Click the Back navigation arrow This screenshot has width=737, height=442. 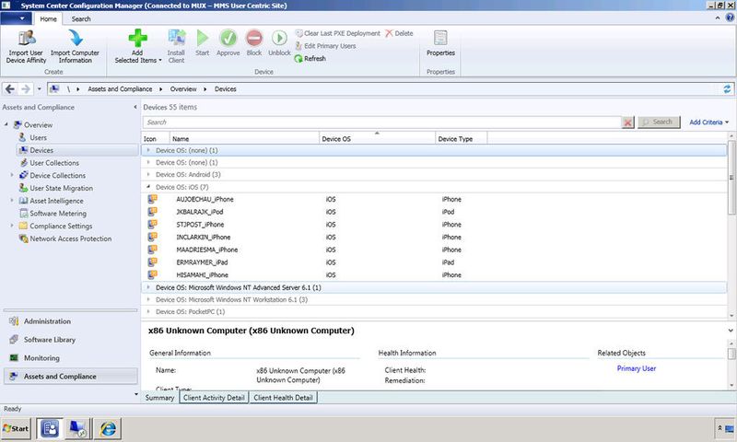pos(10,88)
